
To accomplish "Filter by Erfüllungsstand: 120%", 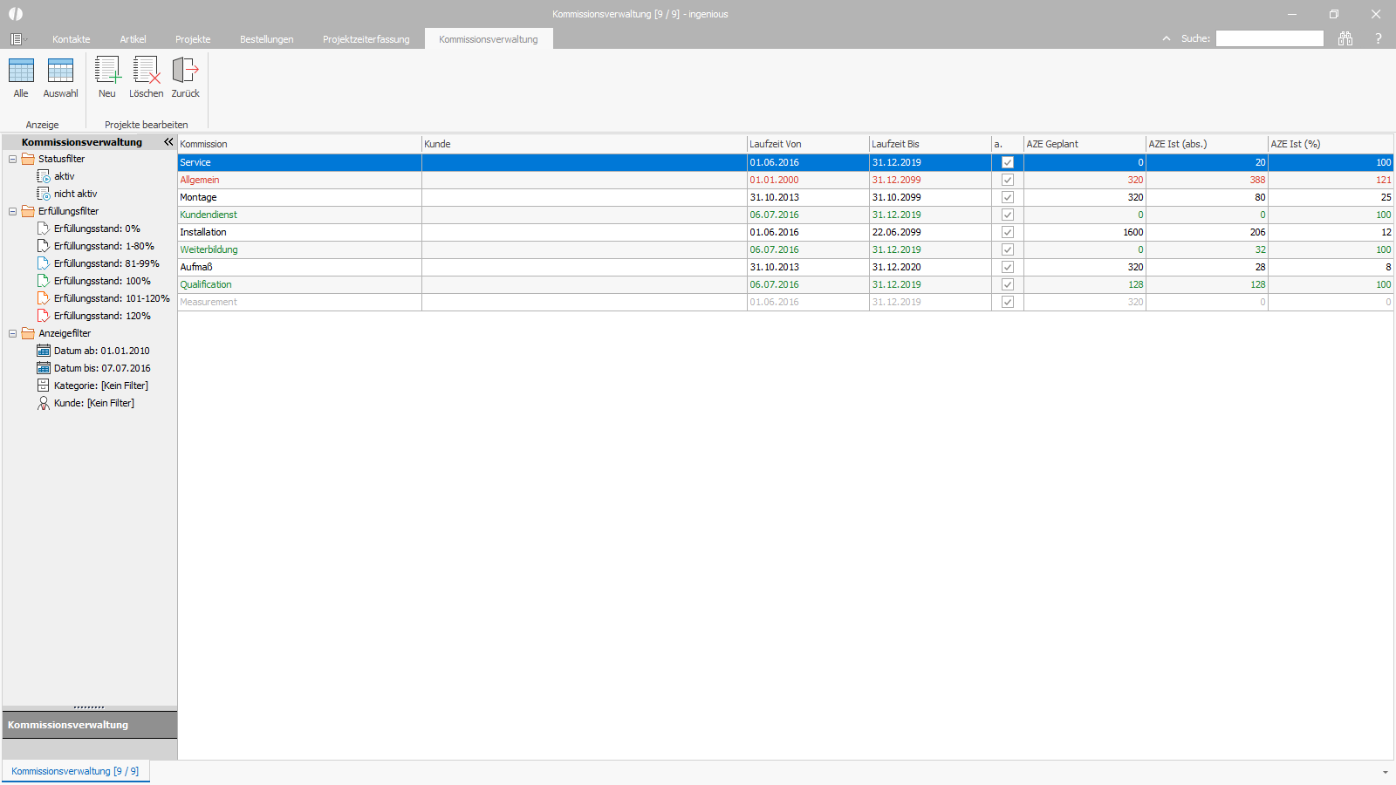I will coord(101,316).
